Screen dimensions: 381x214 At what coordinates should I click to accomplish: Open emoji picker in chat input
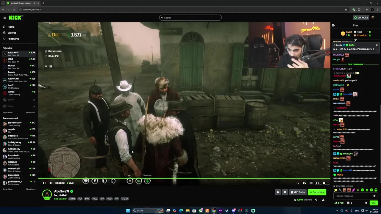pyautogui.click(x=374, y=196)
